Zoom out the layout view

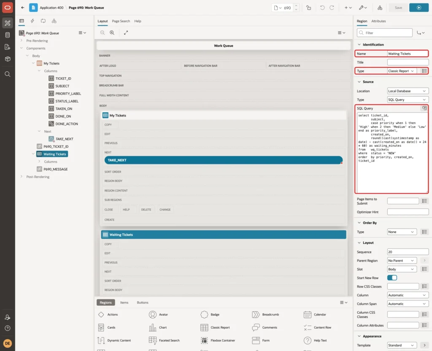pyautogui.click(x=103, y=32)
